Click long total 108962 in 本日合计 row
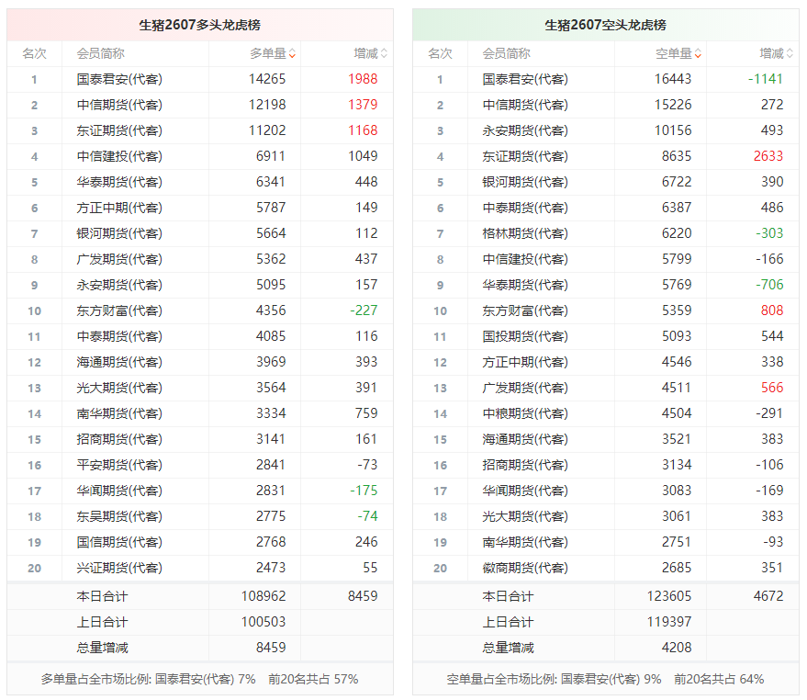The image size is (807, 700). pos(263,596)
